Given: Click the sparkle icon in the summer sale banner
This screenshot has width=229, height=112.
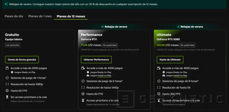Looking at the screenshot, I should pyautogui.click(x=6, y=4).
